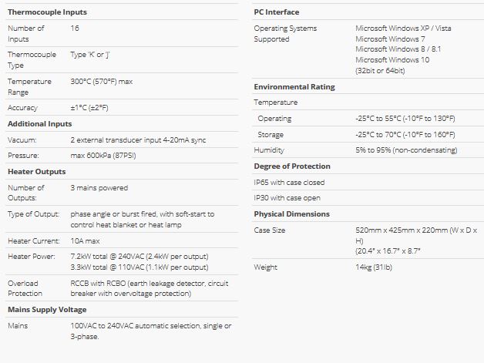Select the Physical Dimensions heading
Screen dimensions: 484x363
291,214
